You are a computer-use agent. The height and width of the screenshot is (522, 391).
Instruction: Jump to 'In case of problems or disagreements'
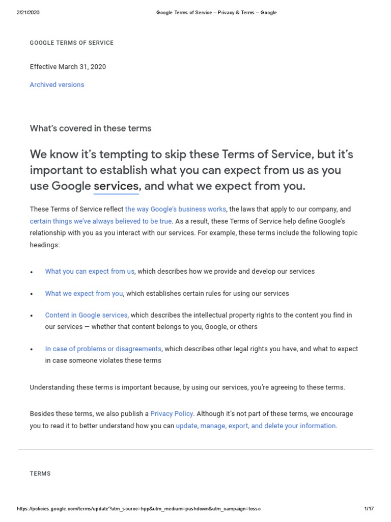(x=103, y=349)
